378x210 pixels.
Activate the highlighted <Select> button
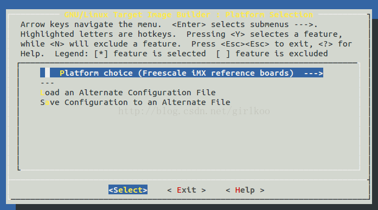point(128,190)
